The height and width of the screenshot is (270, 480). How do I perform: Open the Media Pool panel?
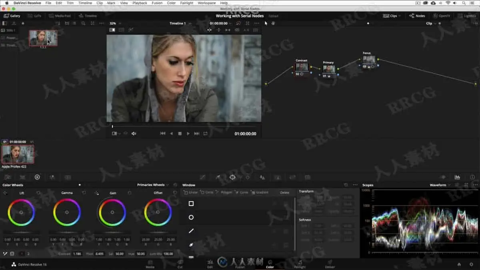coord(59,16)
